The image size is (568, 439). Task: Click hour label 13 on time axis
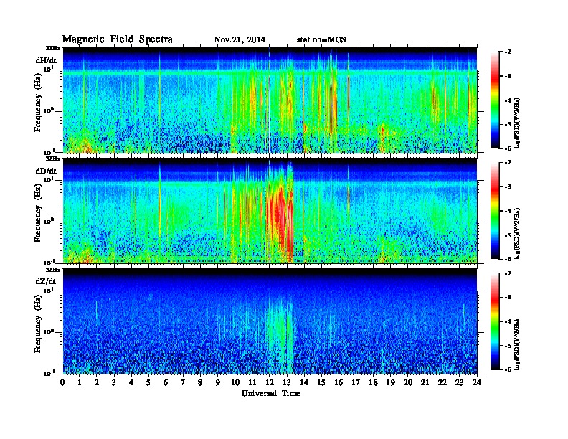point(287,383)
